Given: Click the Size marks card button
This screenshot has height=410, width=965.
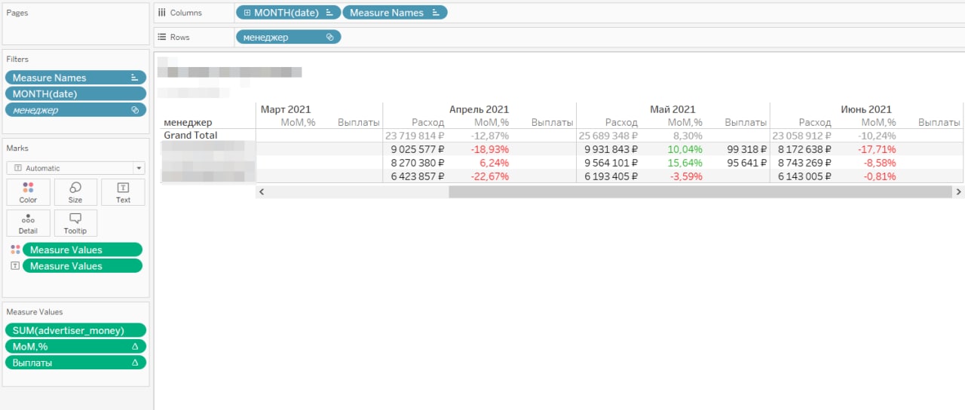Looking at the screenshot, I should pyautogui.click(x=75, y=192).
